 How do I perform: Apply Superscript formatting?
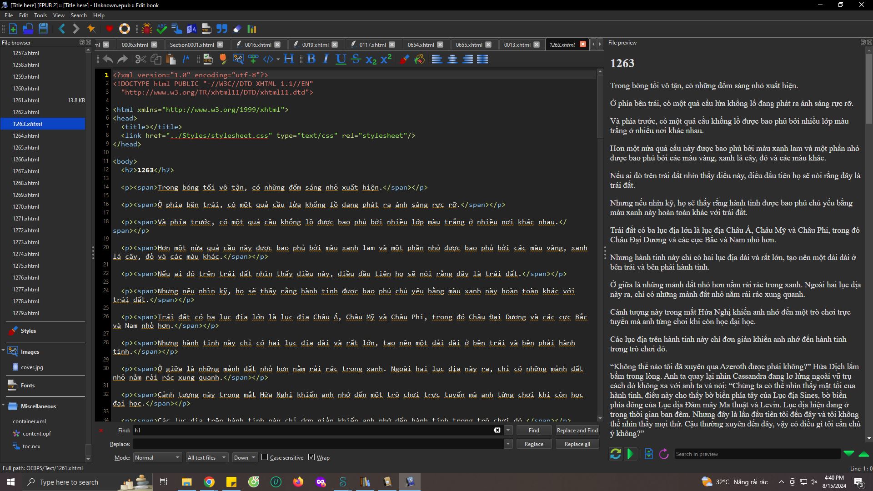(386, 59)
